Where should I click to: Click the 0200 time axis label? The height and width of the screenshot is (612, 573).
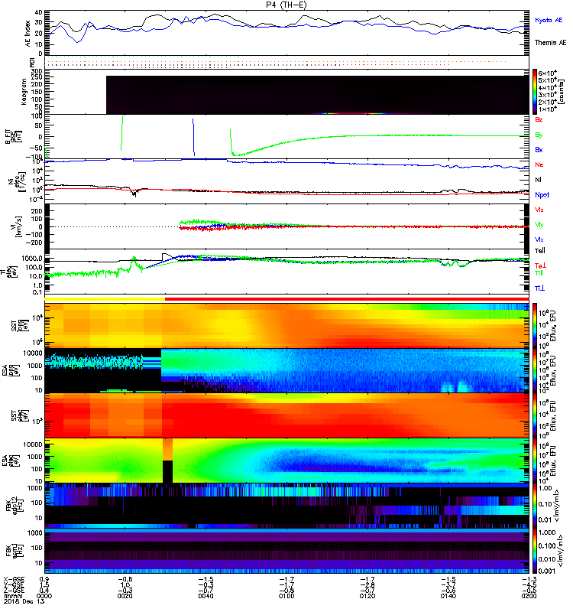click(x=529, y=596)
